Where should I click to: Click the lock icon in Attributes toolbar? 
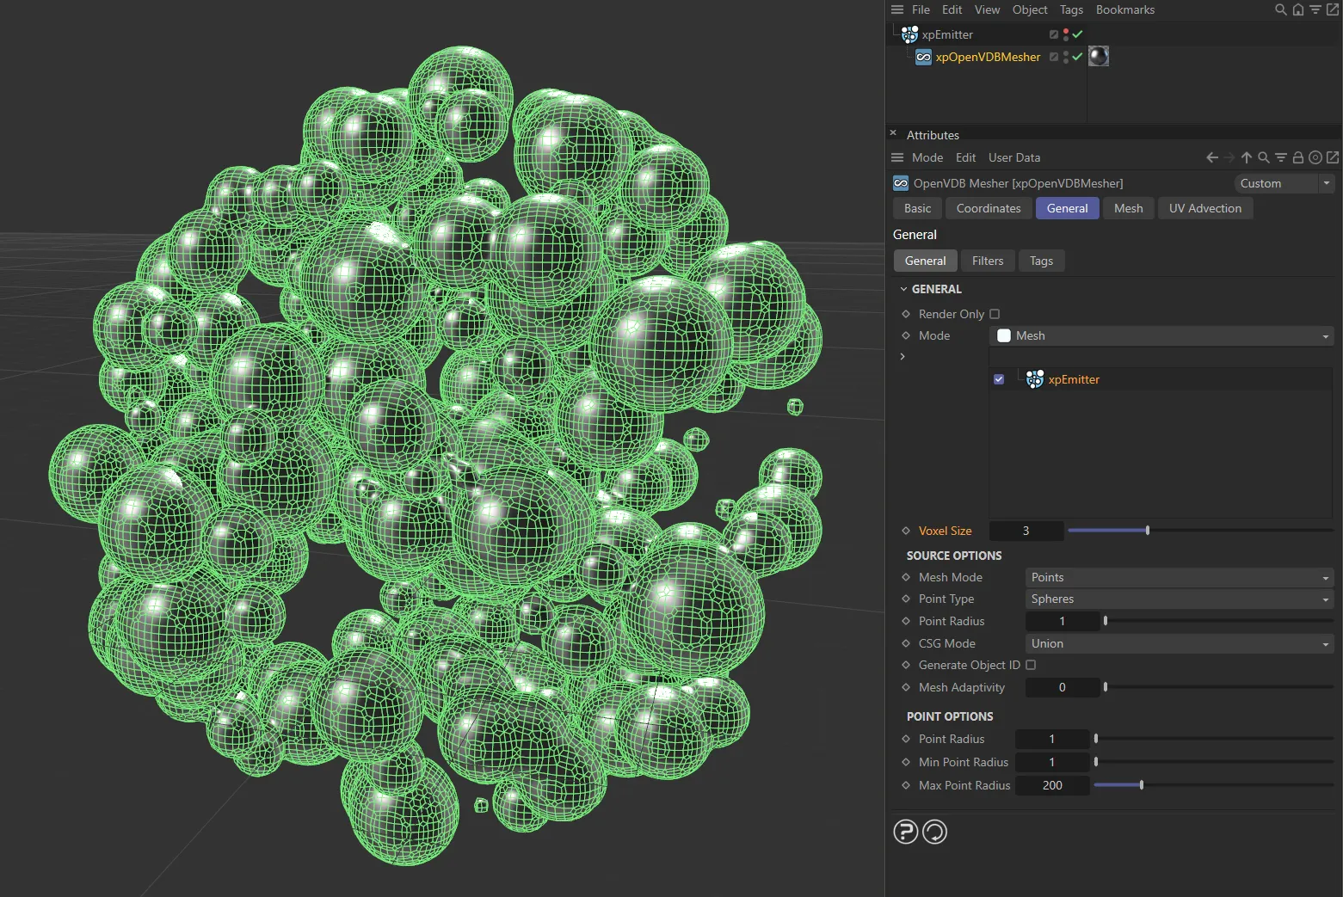1298,157
